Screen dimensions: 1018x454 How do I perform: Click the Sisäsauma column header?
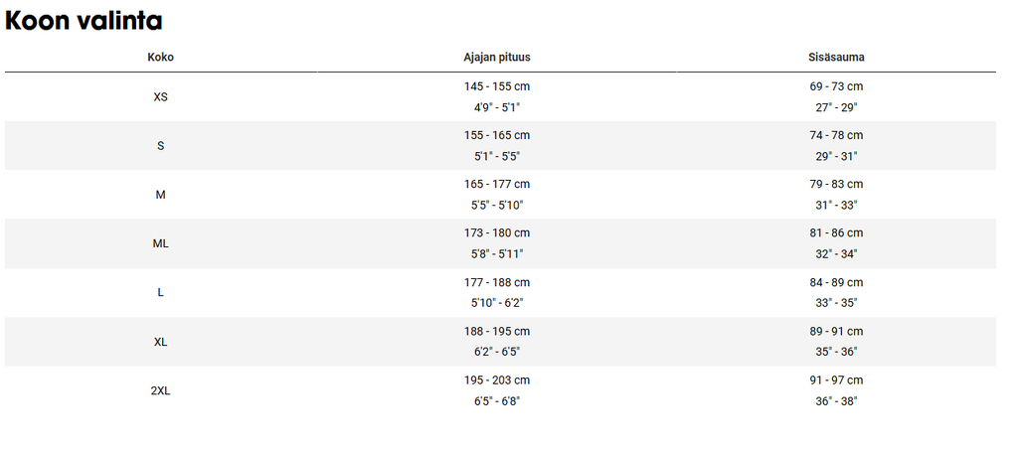coord(836,57)
